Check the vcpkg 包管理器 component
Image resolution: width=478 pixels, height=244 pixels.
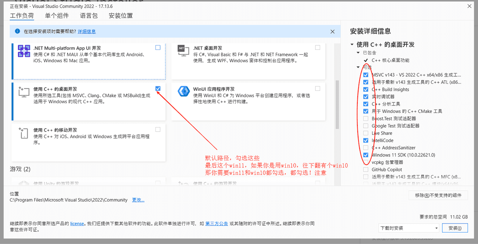365,162
